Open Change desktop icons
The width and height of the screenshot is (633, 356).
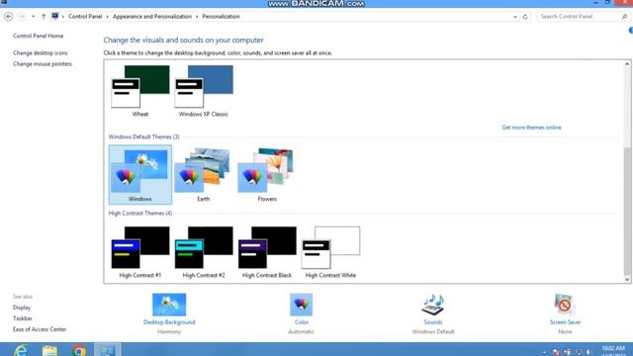point(40,52)
